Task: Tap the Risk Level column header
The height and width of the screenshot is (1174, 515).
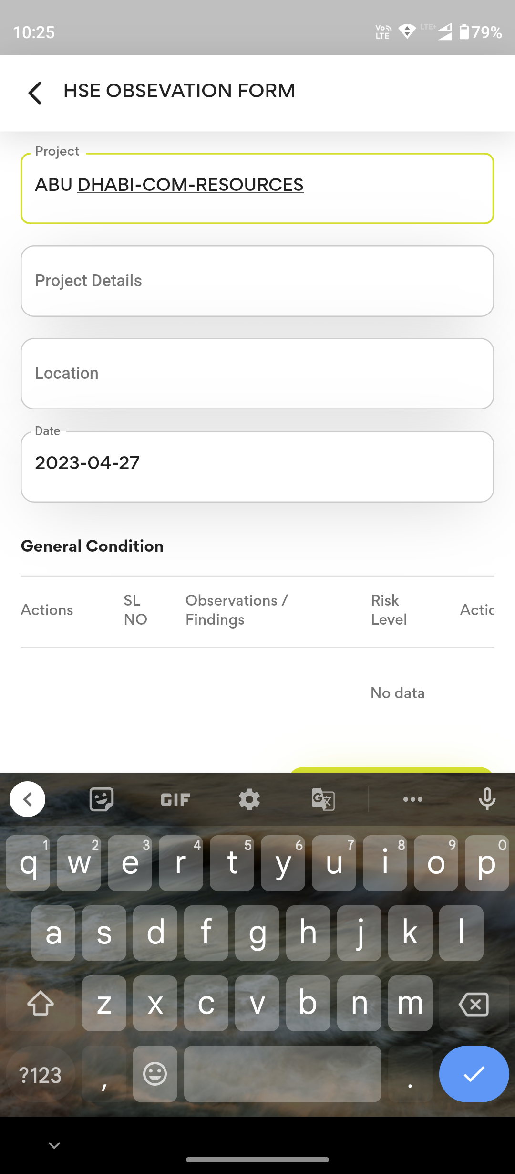Action: 389,610
